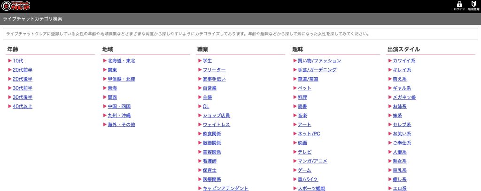481x191 pixels.
Task: Open the 看護師 occupation link
Action: (209, 162)
